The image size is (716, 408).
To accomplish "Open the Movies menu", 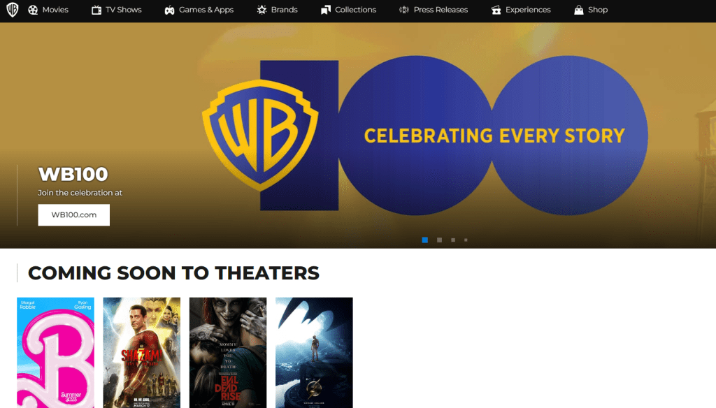I will (55, 10).
